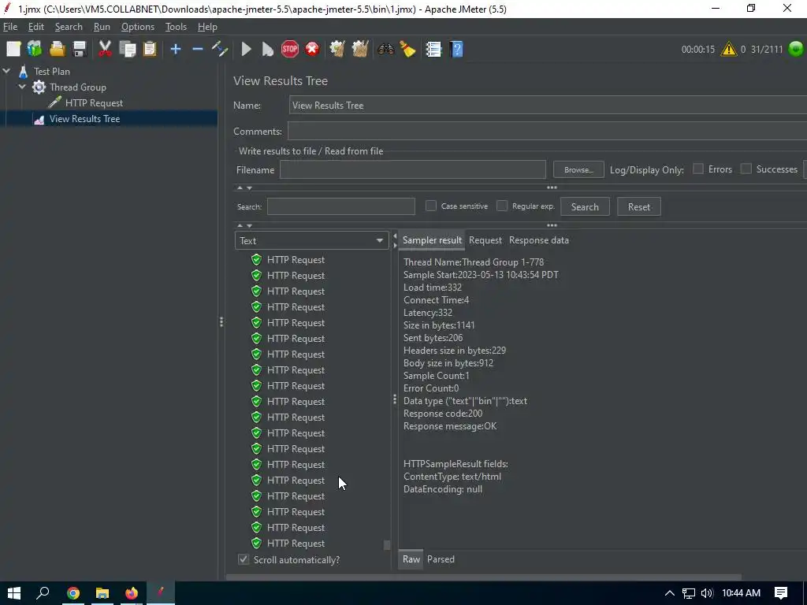This screenshot has width=807, height=605.
Task: Show hidden system tray icons chevron
Action: coord(669,593)
